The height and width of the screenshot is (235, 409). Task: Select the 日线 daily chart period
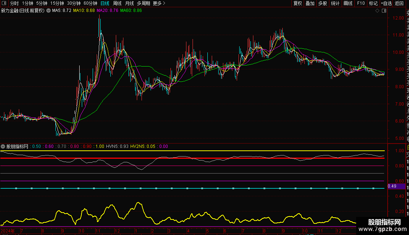(105, 3)
